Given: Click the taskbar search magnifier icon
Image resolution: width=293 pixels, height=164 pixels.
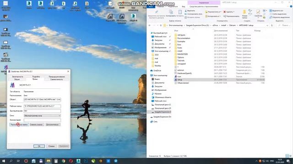Looking at the screenshot, I should point(11,161).
